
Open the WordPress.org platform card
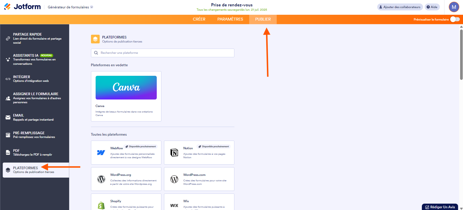pos(126,179)
